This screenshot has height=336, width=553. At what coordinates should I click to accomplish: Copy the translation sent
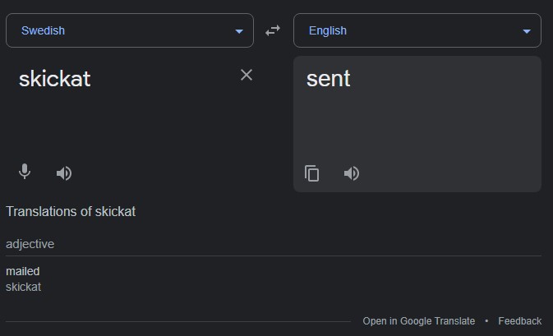pos(311,173)
